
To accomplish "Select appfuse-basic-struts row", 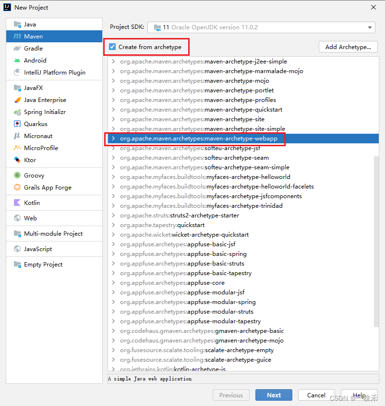I will click(243, 264).
